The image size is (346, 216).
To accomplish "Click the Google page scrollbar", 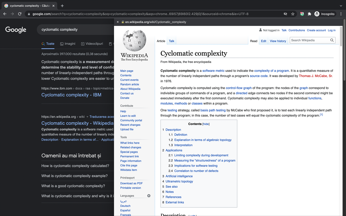I will [344, 50].
